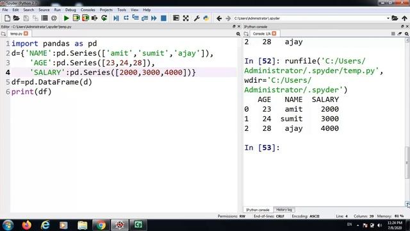Open the file list icon in toolbar
Screen dimensions: 410x231
click(x=45, y=18)
